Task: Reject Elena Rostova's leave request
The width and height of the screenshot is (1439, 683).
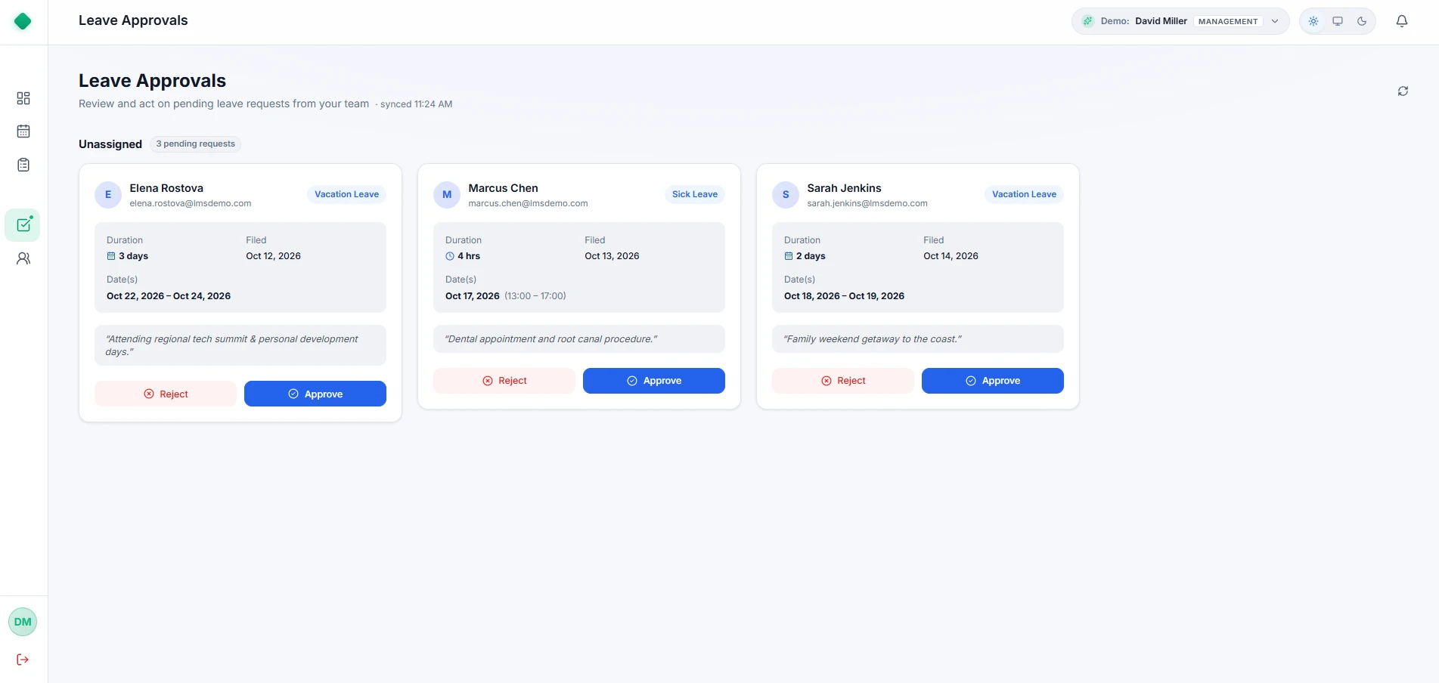Action: pyautogui.click(x=166, y=394)
